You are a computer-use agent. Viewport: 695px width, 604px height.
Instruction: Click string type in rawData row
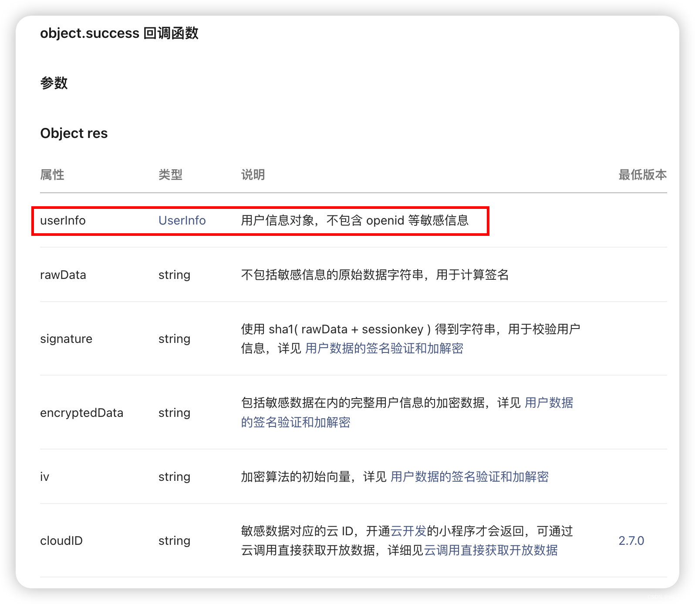point(174,275)
